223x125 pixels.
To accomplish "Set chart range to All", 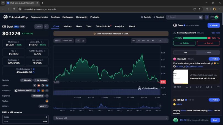I will pyautogui.click(x=153, y=41).
